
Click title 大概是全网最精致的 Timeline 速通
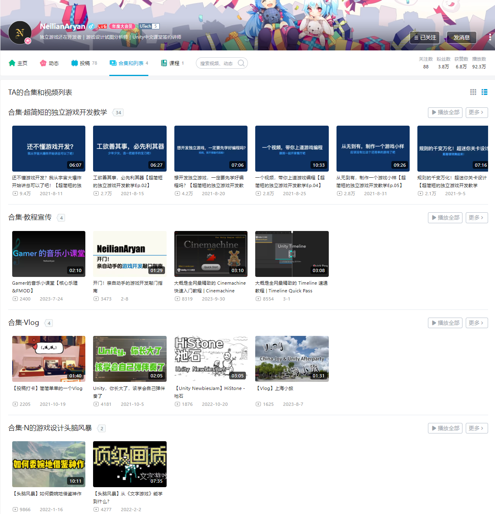point(291,287)
